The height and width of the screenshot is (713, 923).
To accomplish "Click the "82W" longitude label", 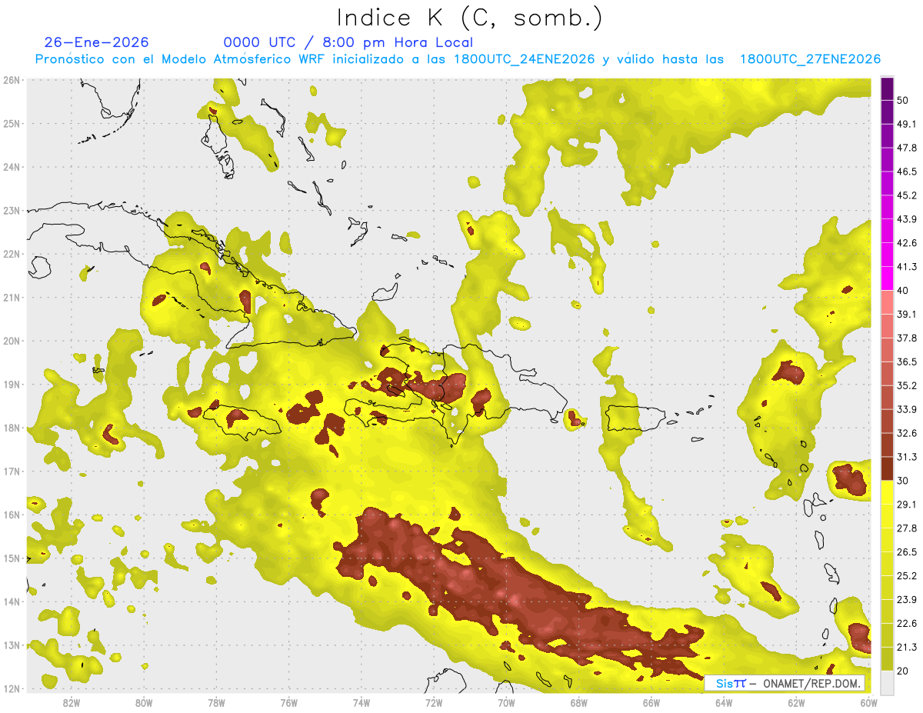I will [x=71, y=702].
